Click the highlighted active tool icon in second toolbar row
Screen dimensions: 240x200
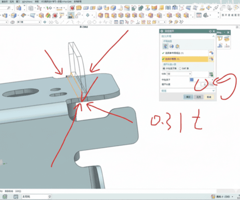pos(70,15)
